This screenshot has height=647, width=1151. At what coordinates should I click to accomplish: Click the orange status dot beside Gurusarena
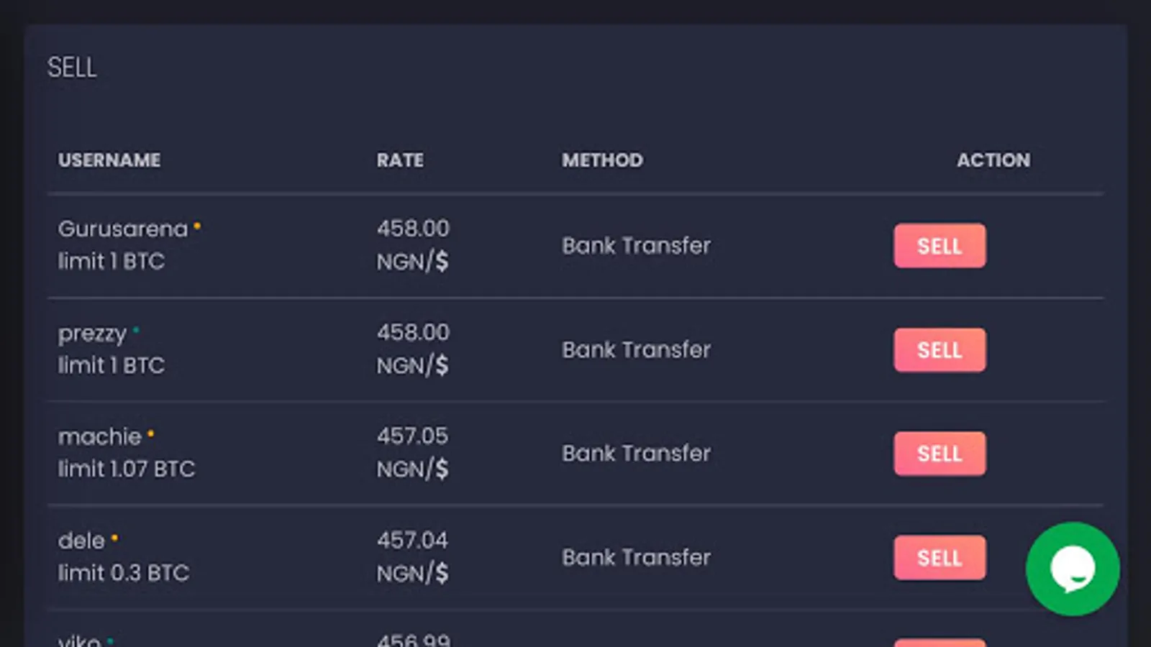[x=197, y=227]
